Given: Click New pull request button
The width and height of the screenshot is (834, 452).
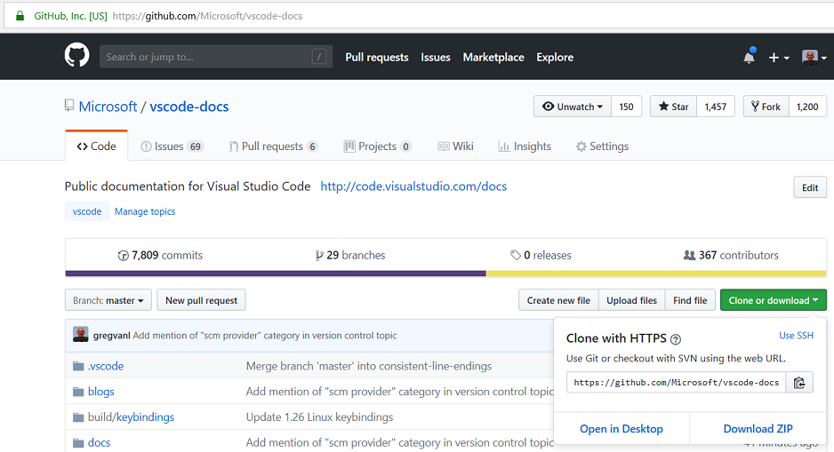Looking at the screenshot, I should pyautogui.click(x=202, y=300).
